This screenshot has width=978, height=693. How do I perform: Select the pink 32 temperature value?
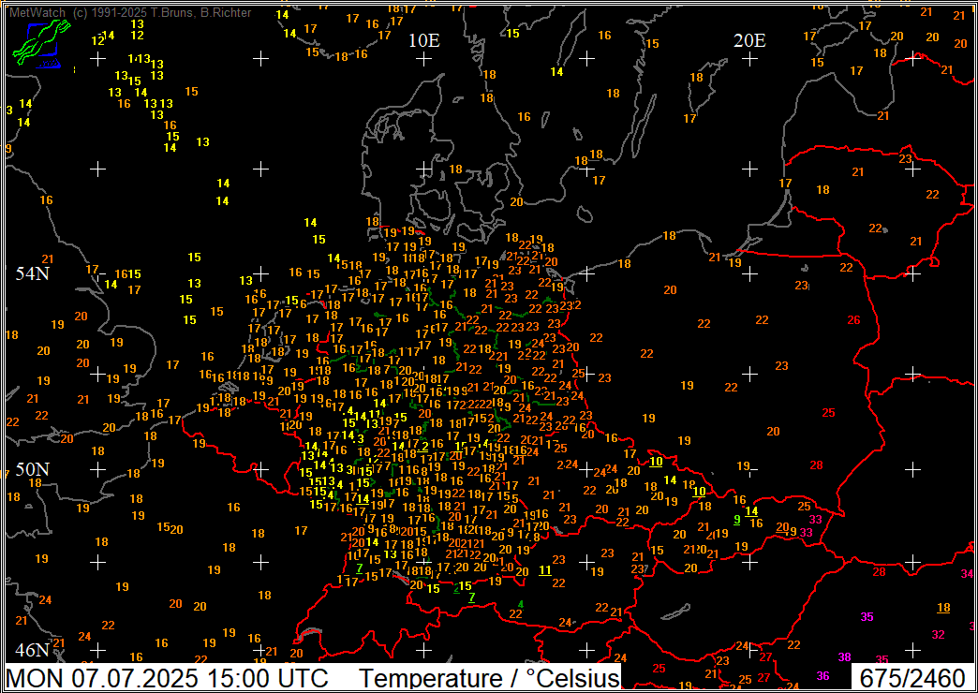click(938, 634)
